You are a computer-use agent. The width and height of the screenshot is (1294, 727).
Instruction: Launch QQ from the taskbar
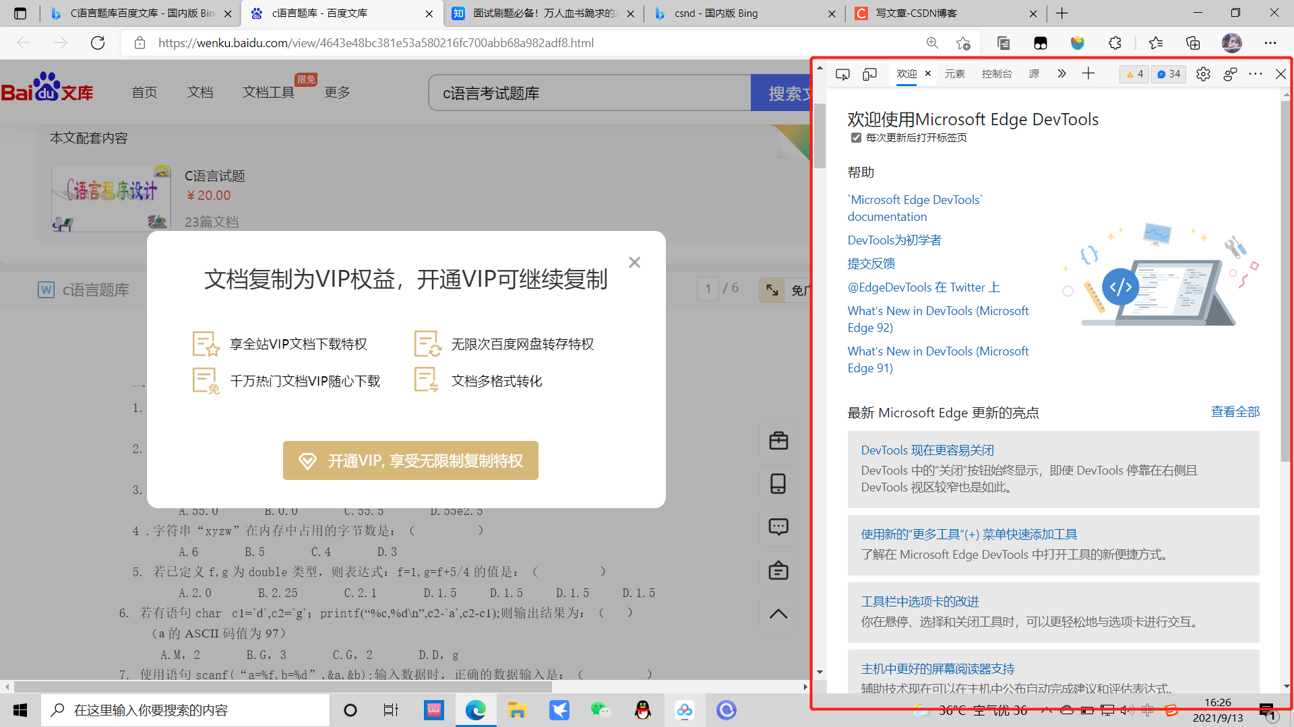pos(643,710)
